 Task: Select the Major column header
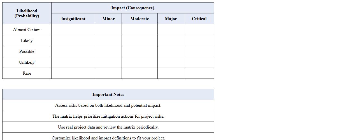(x=171, y=19)
